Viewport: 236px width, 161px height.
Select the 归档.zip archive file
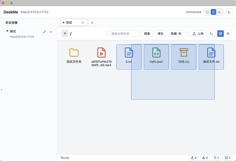point(184,57)
